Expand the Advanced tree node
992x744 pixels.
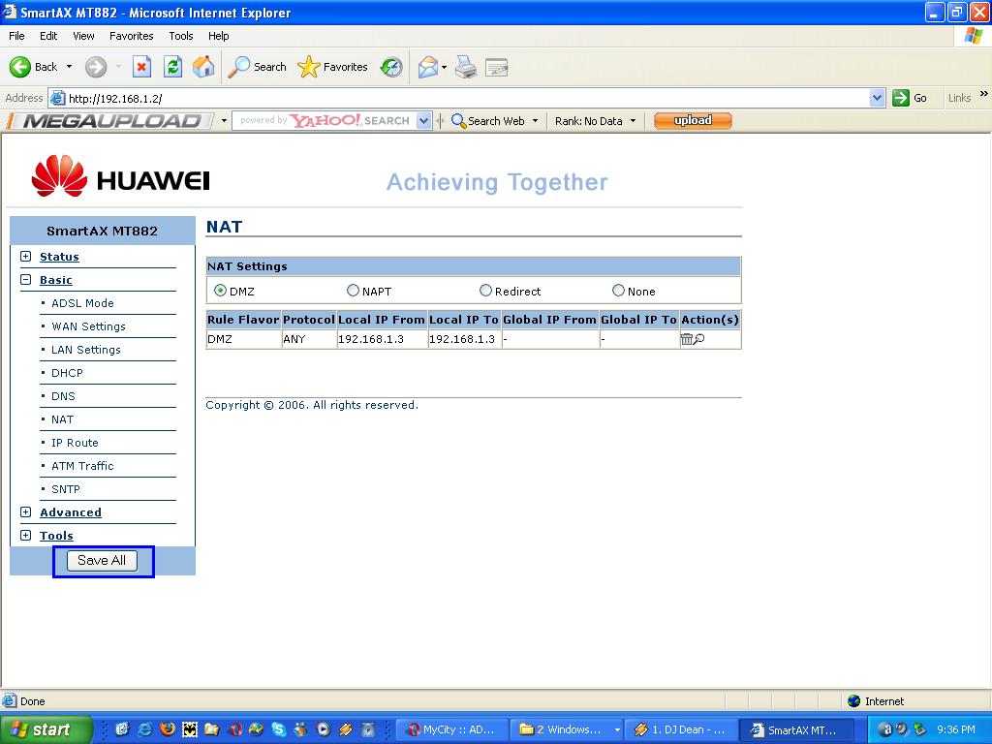coord(26,511)
